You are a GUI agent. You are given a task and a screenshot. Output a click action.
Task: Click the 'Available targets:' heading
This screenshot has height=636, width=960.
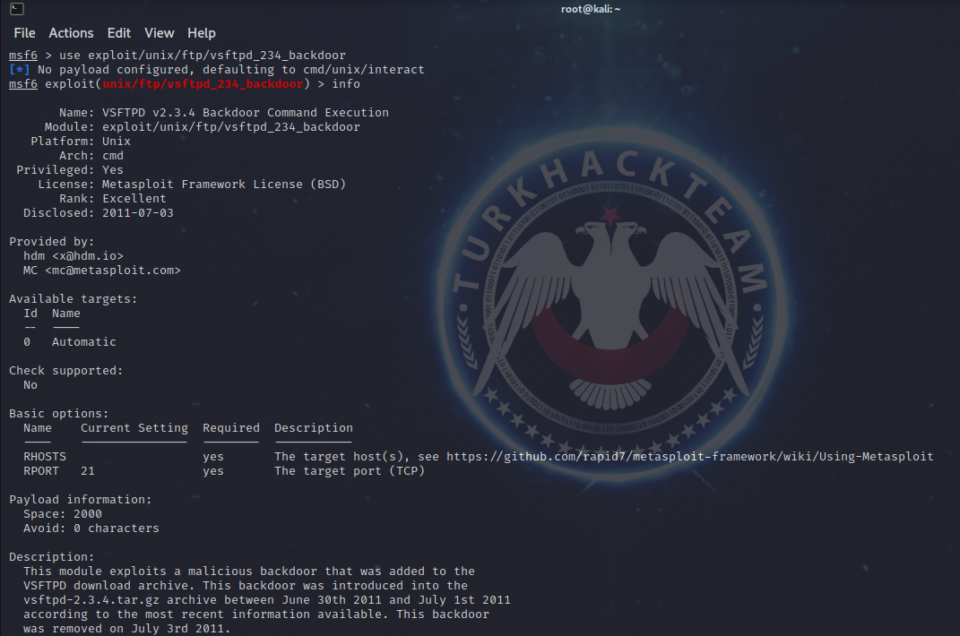pyautogui.click(x=74, y=298)
